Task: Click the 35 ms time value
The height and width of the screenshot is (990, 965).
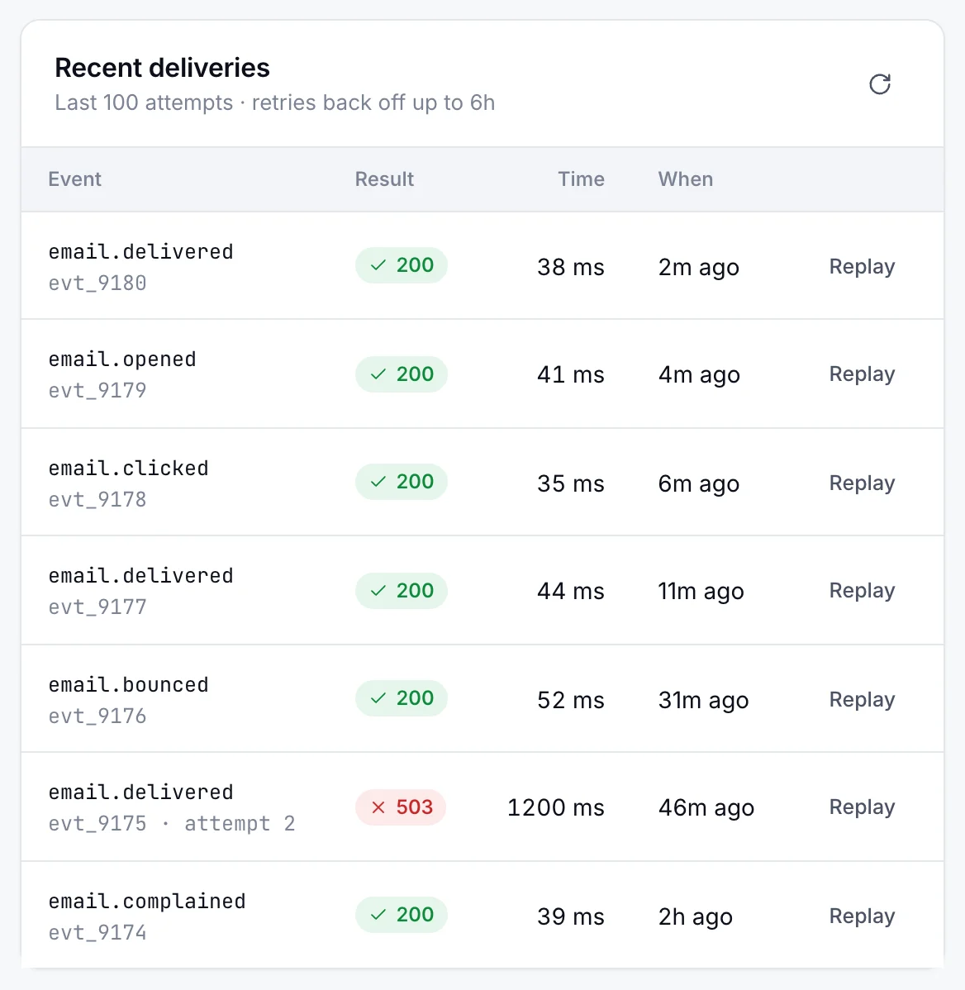Action: [x=571, y=483]
